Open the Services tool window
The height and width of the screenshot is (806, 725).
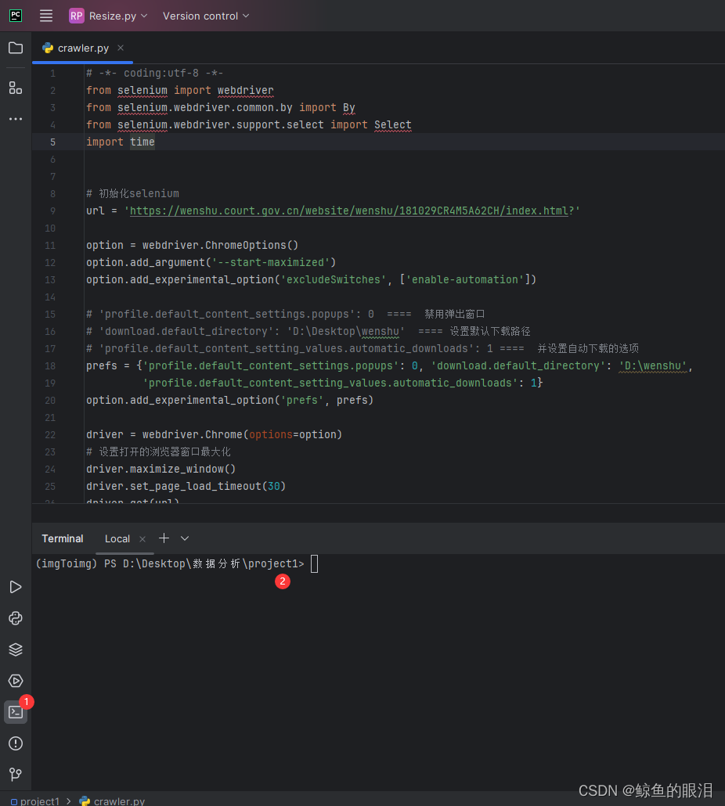[16, 681]
